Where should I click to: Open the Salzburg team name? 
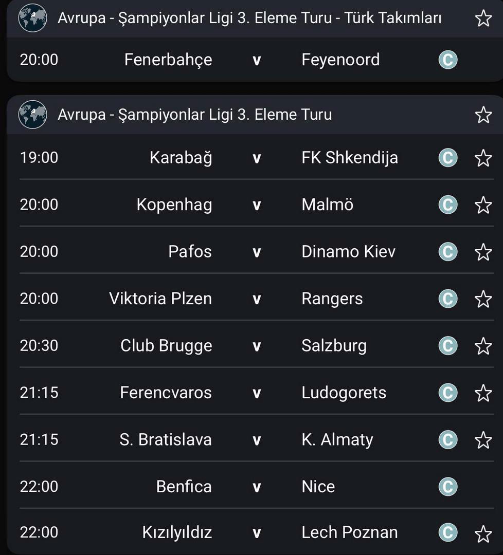pos(334,346)
